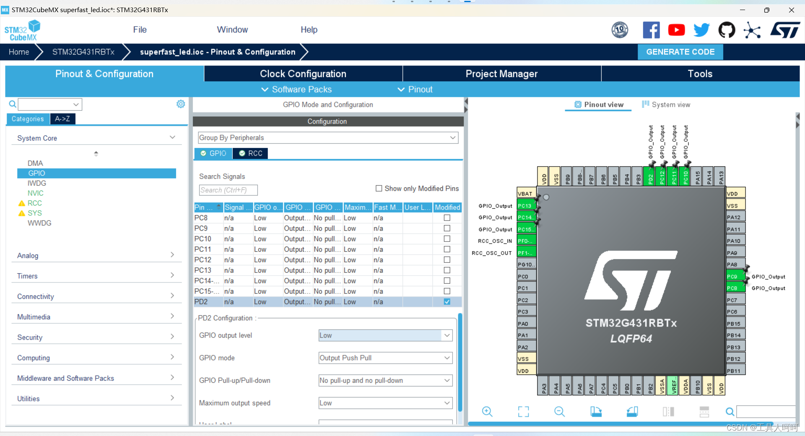This screenshot has height=436, width=805.
Task: Open the GitHub icon link
Action: point(727,30)
